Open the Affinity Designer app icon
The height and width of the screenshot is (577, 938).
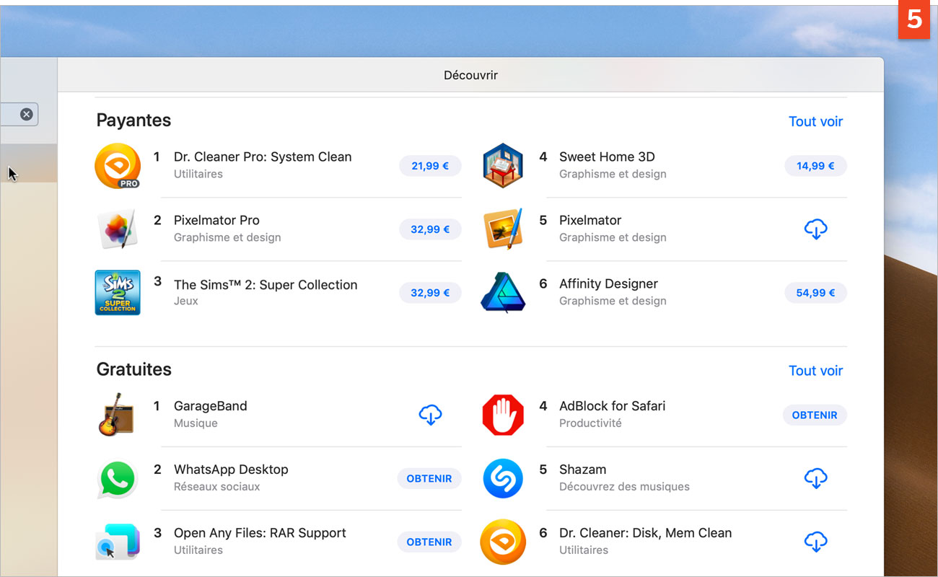[503, 293]
